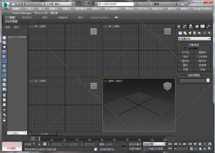Open the 工具(T) menu
215x153 pixels.
click(x=30, y=9)
